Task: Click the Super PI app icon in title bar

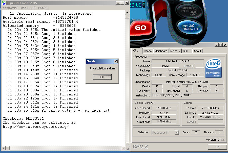Action: (x=4, y=3)
